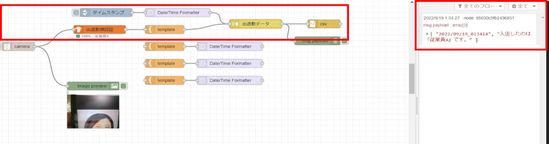
Task: Click the trash icon beside 全て
Action: pos(514,6)
